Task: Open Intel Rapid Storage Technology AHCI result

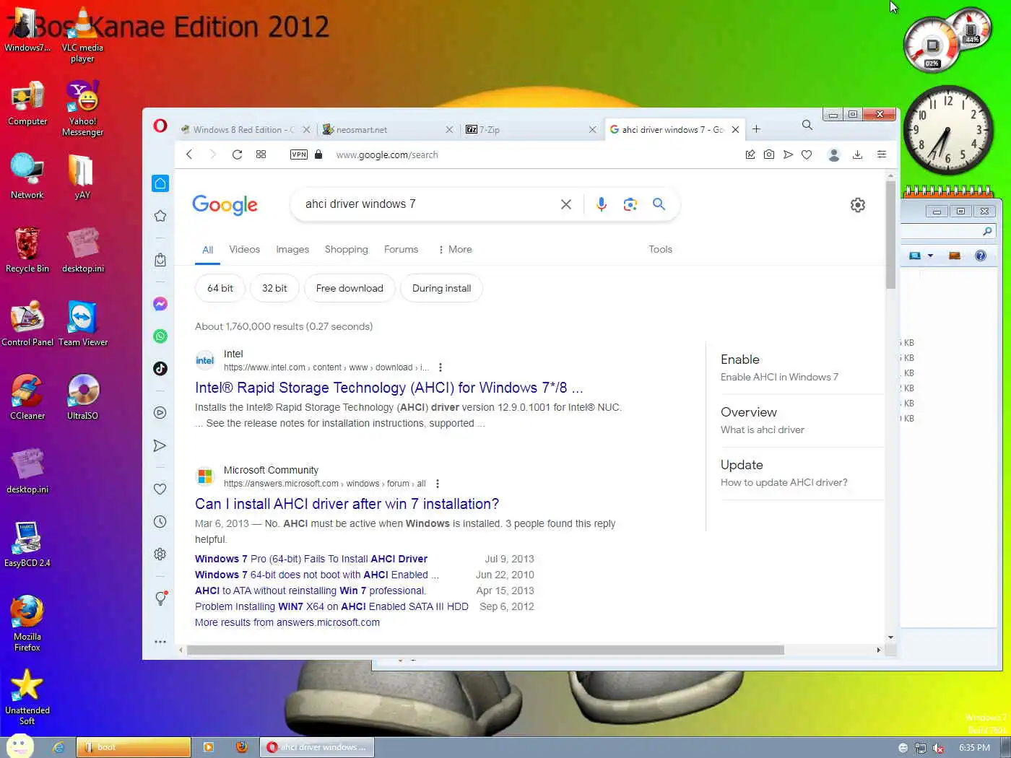Action: (389, 388)
